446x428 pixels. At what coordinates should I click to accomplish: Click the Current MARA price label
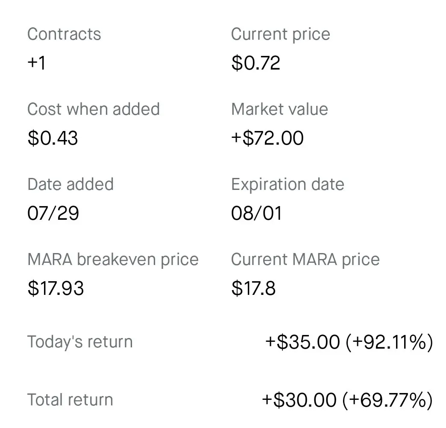[305, 259]
